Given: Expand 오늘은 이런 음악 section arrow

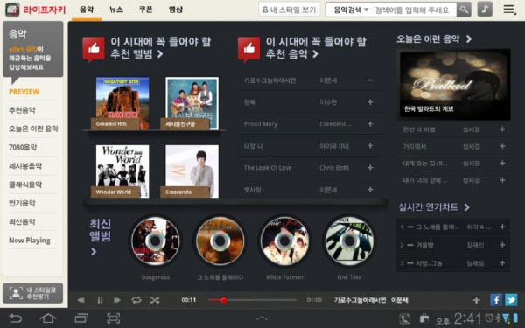Looking at the screenshot, I should tap(469, 39).
